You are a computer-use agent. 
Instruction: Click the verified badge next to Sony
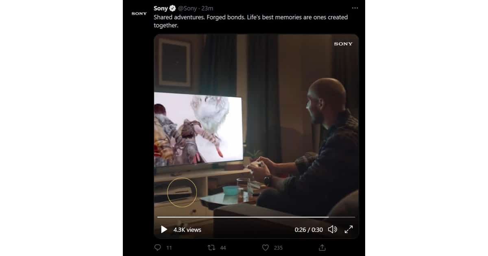pyautogui.click(x=172, y=8)
